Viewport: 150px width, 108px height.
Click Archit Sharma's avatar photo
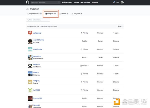[30, 41]
